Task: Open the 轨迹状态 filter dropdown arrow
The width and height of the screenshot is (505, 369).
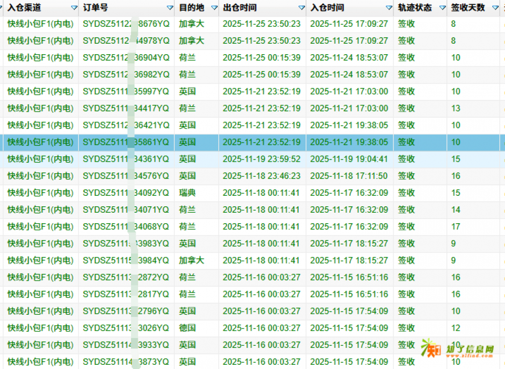Action: pyautogui.click(x=442, y=8)
